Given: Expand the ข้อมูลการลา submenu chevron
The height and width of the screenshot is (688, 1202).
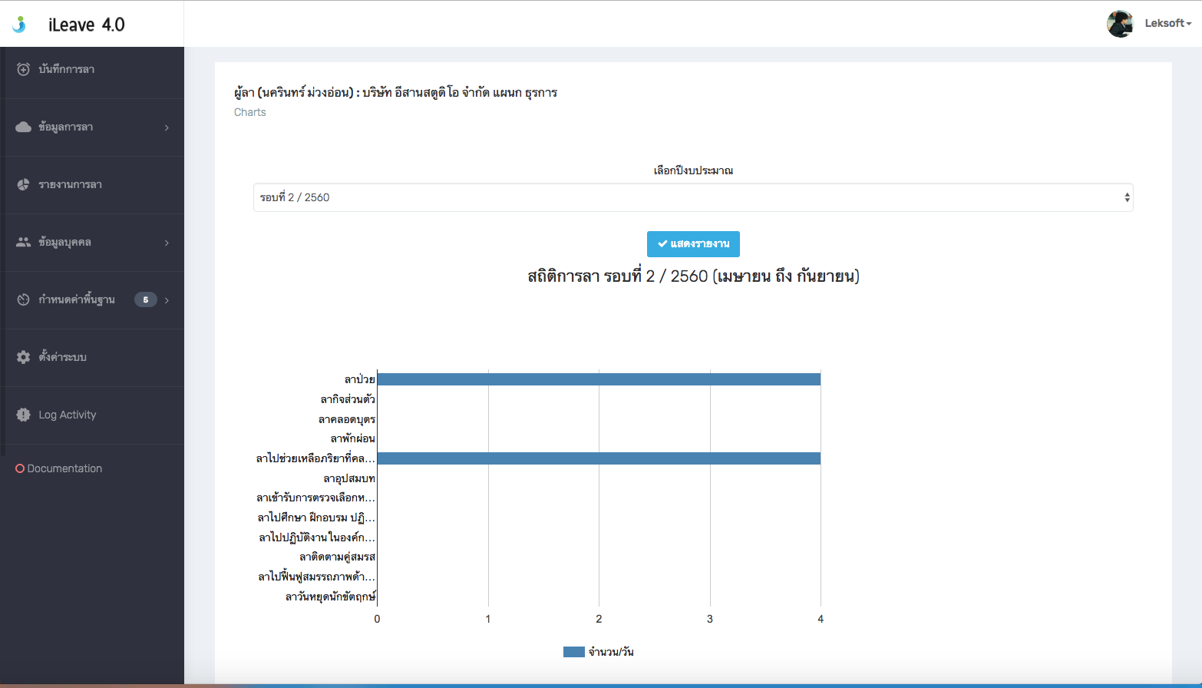Looking at the screenshot, I should [167, 127].
